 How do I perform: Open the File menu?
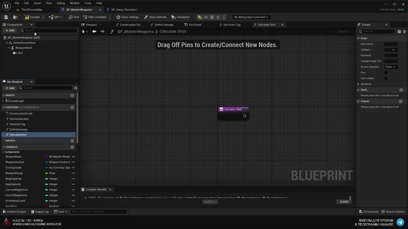17,3
